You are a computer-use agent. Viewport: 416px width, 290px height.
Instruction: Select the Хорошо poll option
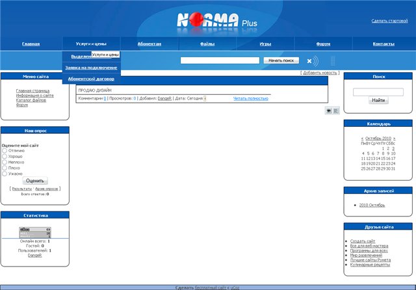(5, 157)
